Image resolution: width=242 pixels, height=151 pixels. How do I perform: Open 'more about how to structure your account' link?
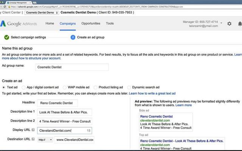[x=31, y=58]
